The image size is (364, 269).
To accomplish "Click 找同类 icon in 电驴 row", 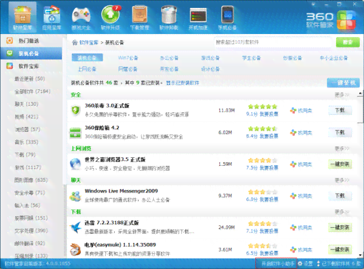I will coord(293,250).
